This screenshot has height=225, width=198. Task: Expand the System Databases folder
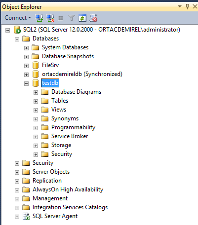[x=26, y=48]
